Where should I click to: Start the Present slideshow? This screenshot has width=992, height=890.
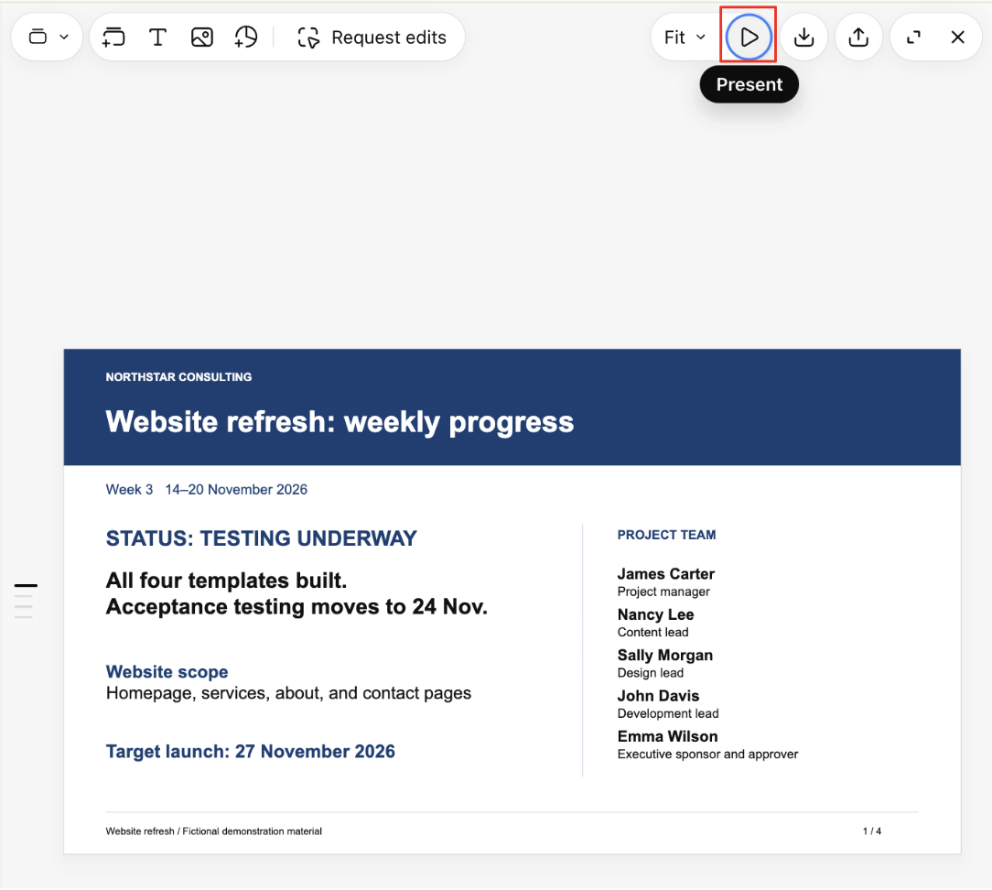pyautogui.click(x=749, y=38)
